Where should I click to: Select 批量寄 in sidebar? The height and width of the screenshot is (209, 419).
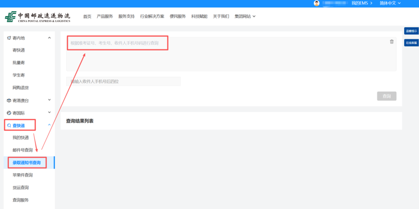pyautogui.click(x=19, y=63)
